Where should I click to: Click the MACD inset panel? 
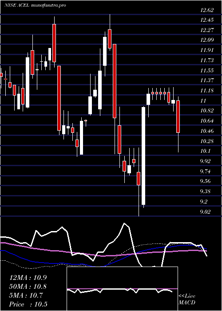(x=122, y=289)
